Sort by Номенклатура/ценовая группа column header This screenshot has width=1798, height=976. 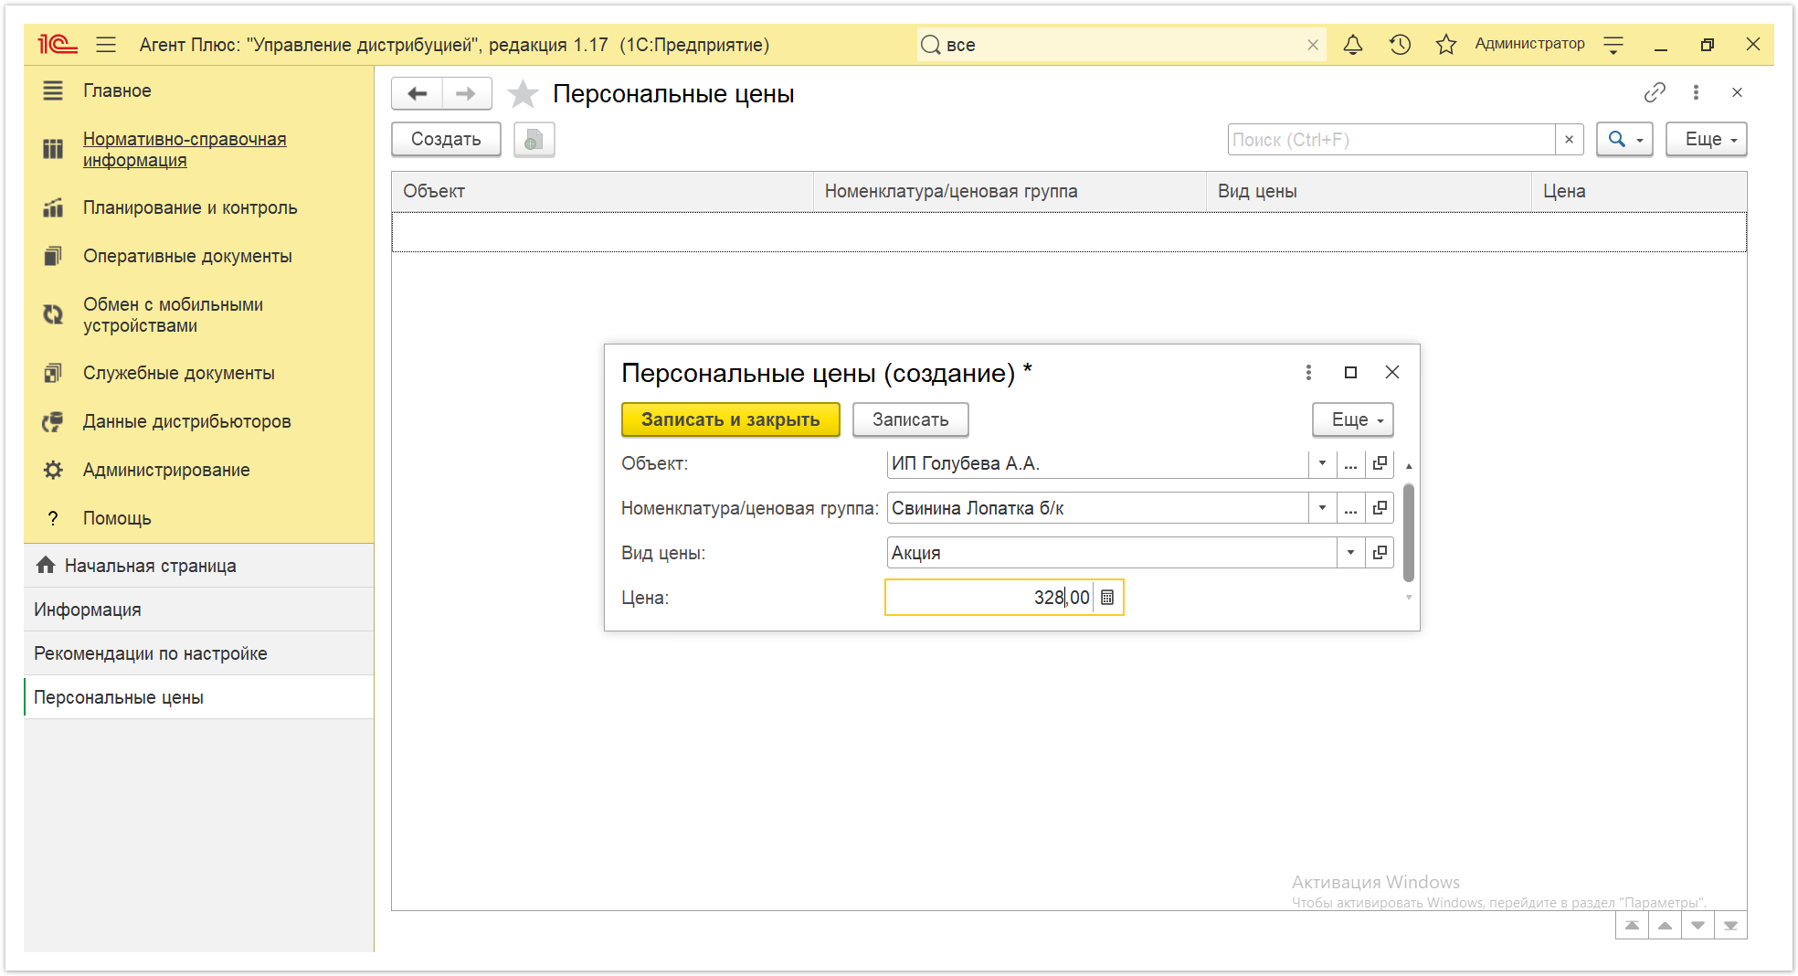coord(1010,191)
